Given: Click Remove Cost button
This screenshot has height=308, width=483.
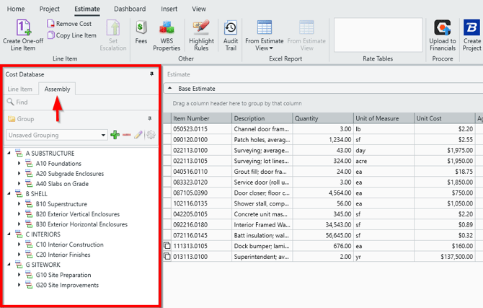Looking at the screenshot, I should 71,24.
